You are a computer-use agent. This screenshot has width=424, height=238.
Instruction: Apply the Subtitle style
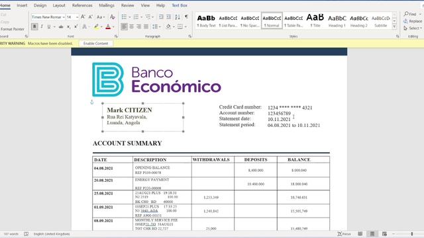pos(380,20)
